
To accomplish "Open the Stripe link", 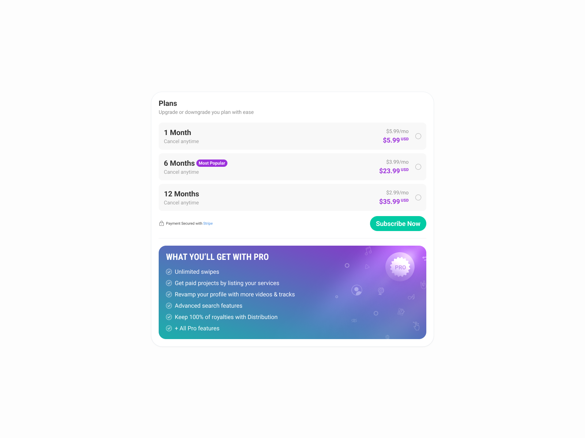I will coord(208,223).
